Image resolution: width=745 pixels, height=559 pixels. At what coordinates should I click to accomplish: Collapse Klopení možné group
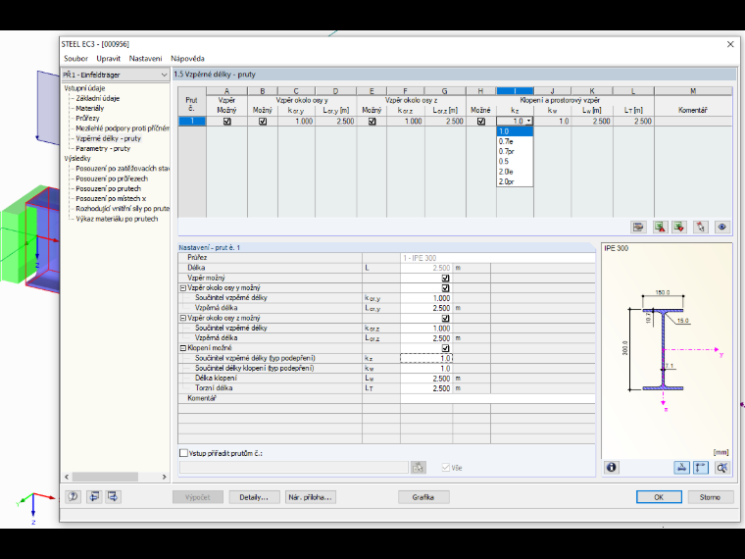[183, 348]
